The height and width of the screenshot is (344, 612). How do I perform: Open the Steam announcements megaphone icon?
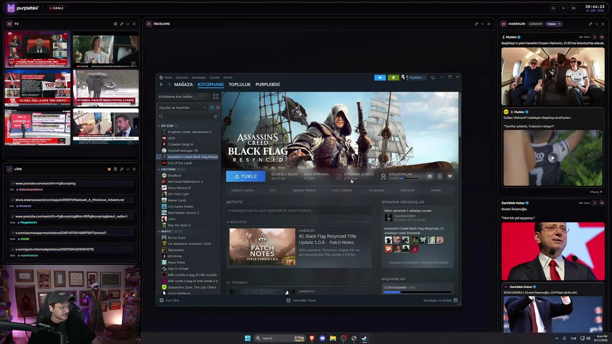click(380, 77)
